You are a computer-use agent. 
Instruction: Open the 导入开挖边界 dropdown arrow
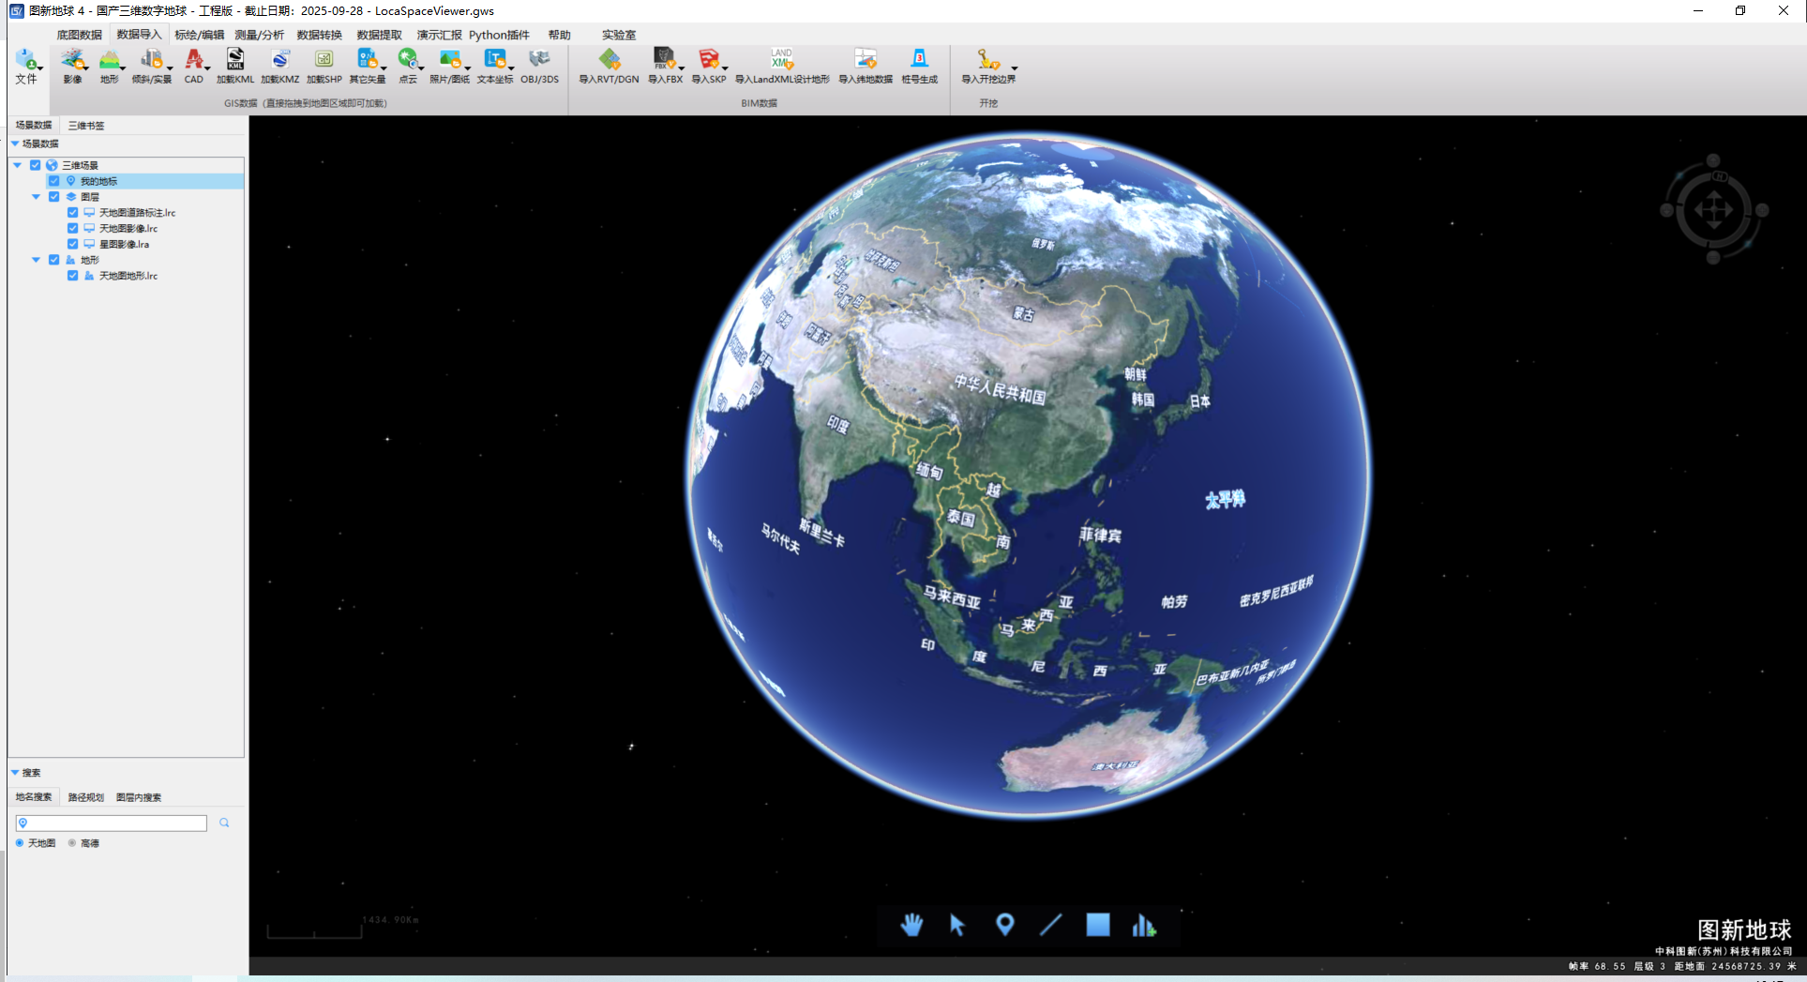click(x=1014, y=68)
